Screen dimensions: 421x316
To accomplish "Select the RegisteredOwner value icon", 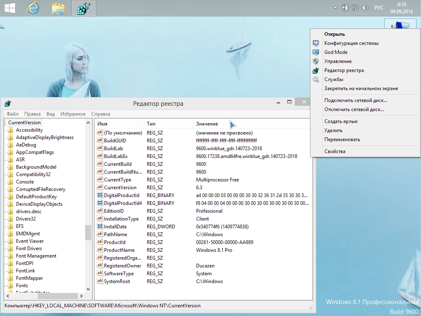I will click(x=100, y=265).
